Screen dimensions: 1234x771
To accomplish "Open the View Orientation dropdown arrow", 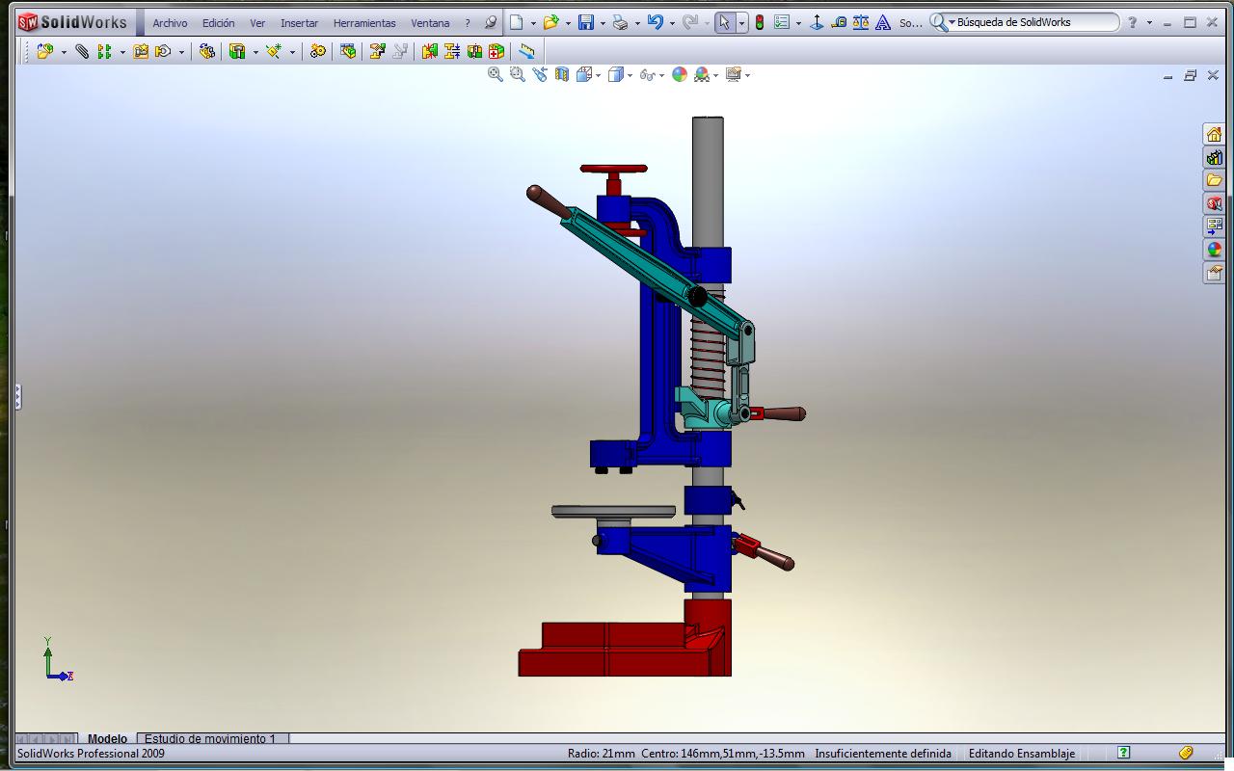I will point(599,75).
